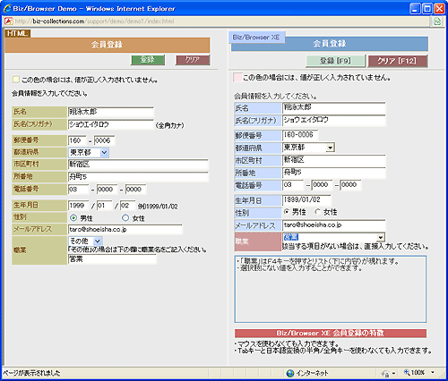The image size is (448, 381).
Task: Click the yellow invalid-value color swatch
Action: pos(15,80)
